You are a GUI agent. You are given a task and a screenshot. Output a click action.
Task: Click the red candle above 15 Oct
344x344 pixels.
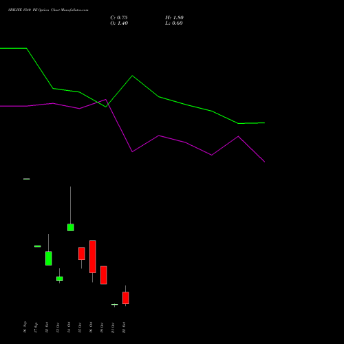coord(82,253)
